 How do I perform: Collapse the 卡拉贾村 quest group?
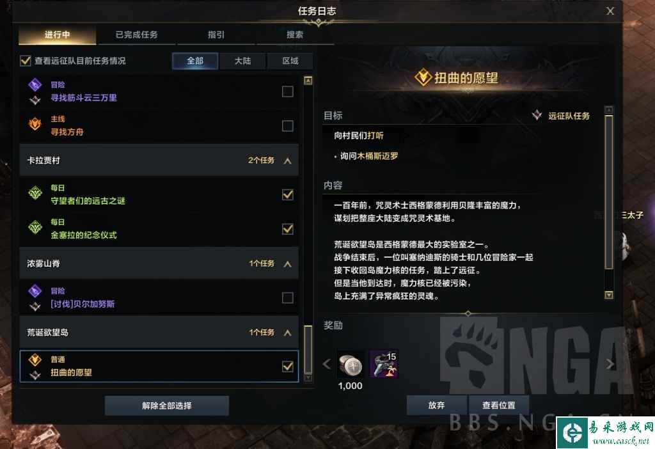tap(287, 161)
